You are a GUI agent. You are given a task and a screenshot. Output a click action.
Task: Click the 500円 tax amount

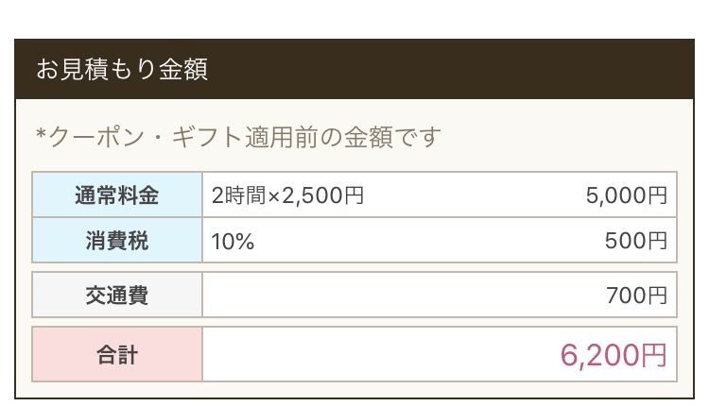(636, 241)
